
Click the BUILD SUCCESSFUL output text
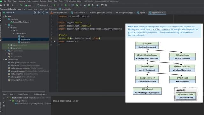coord(66,101)
